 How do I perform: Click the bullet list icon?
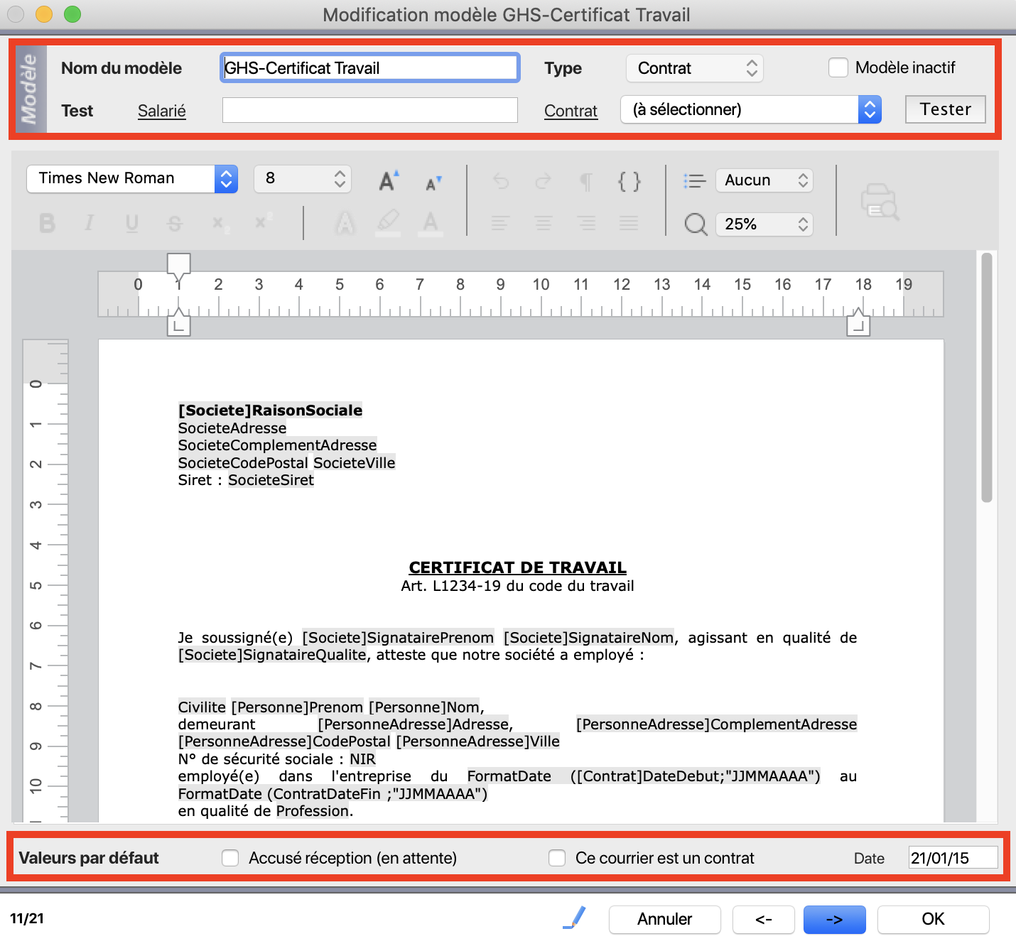[x=694, y=181]
